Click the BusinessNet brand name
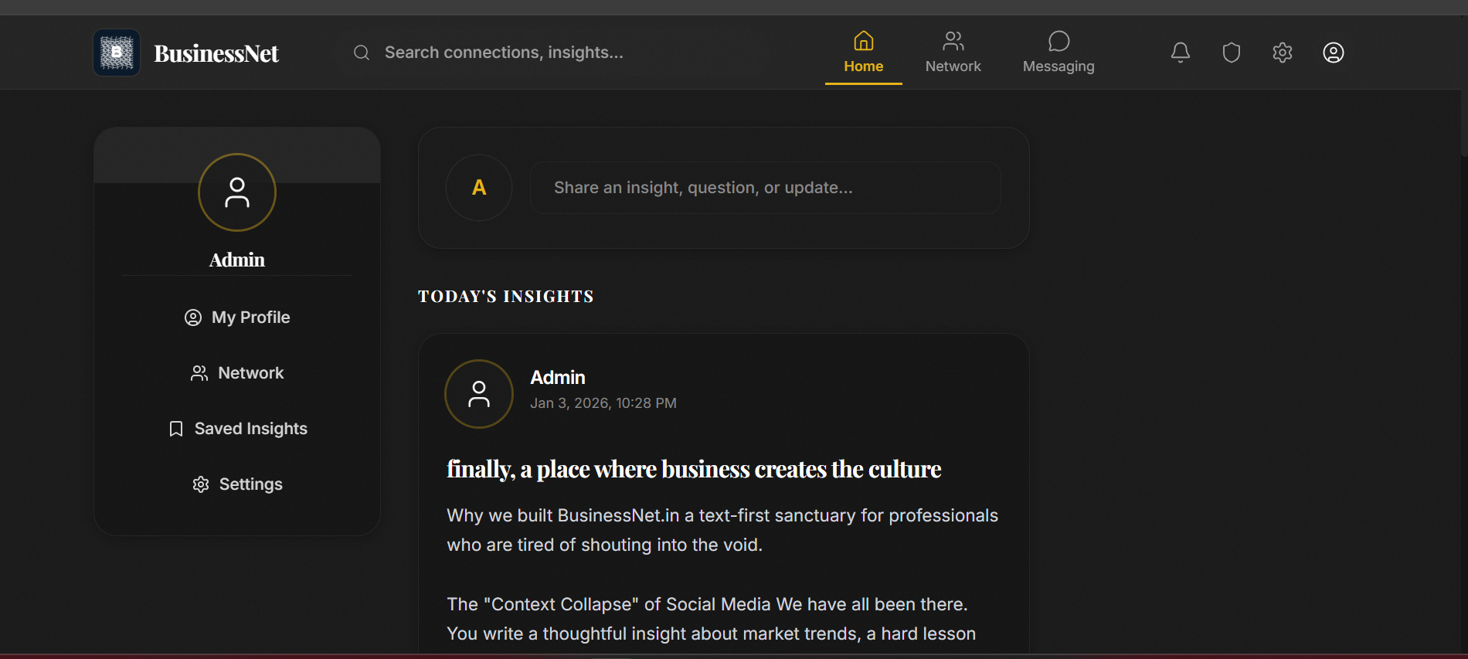1468x659 pixels. coord(216,53)
